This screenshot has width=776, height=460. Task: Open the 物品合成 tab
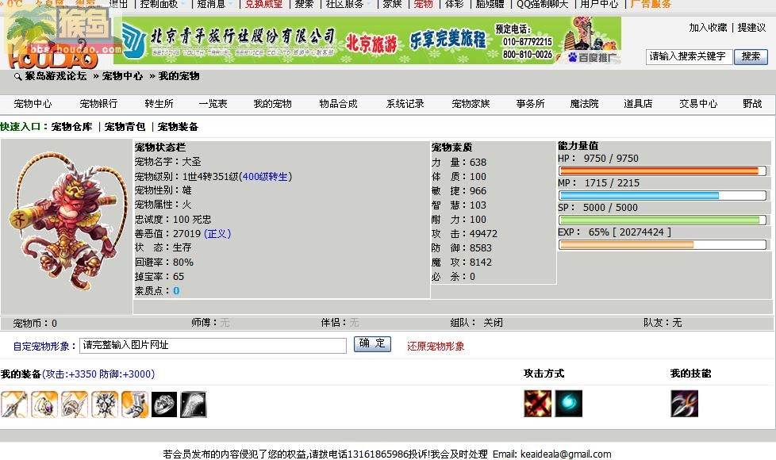tap(339, 104)
